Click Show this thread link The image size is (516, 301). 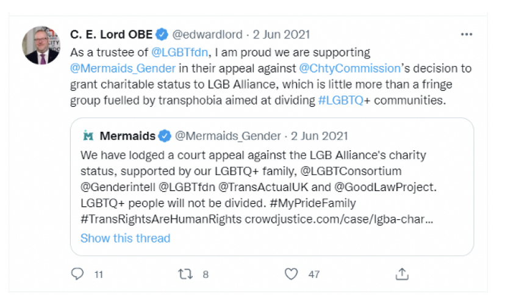tap(125, 238)
